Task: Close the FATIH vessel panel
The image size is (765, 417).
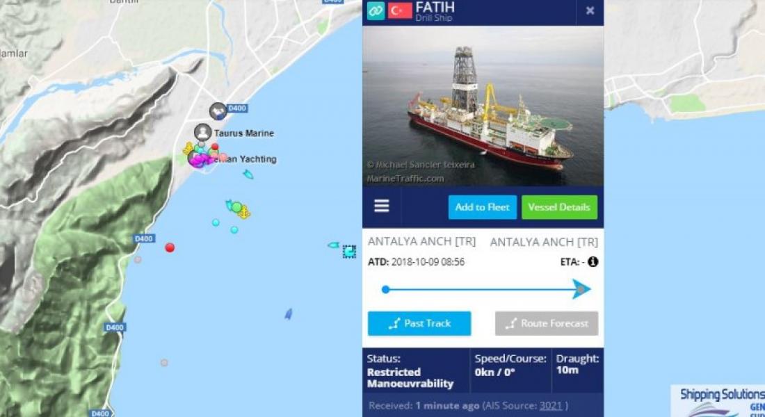Action: coord(590,10)
